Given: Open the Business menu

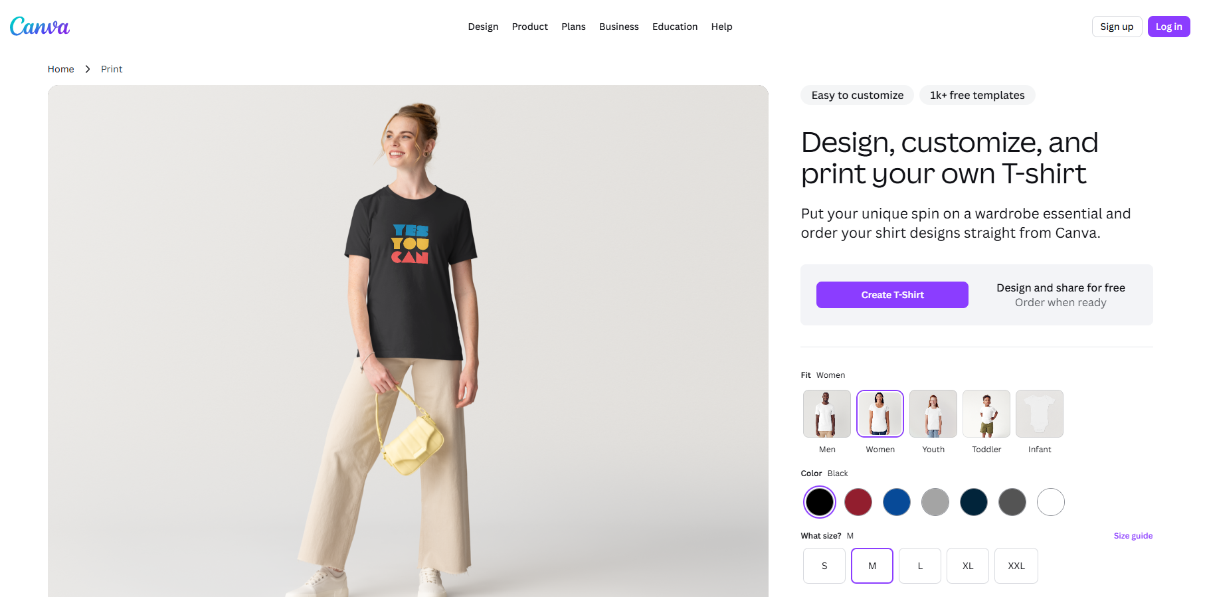Looking at the screenshot, I should pyautogui.click(x=618, y=27).
